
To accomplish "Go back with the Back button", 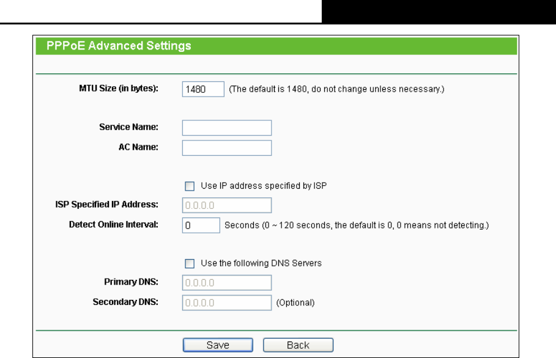I will coord(298,345).
